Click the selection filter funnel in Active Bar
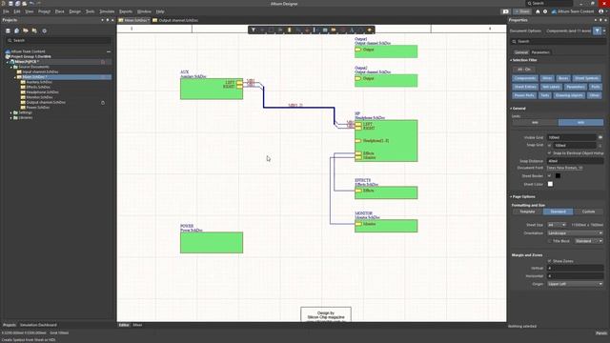The width and height of the screenshot is (610, 343). click(254, 30)
